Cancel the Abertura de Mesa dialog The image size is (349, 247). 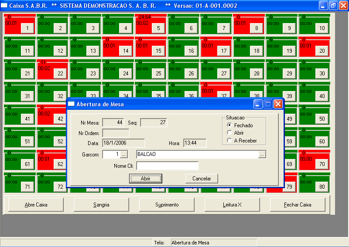tap(202, 179)
